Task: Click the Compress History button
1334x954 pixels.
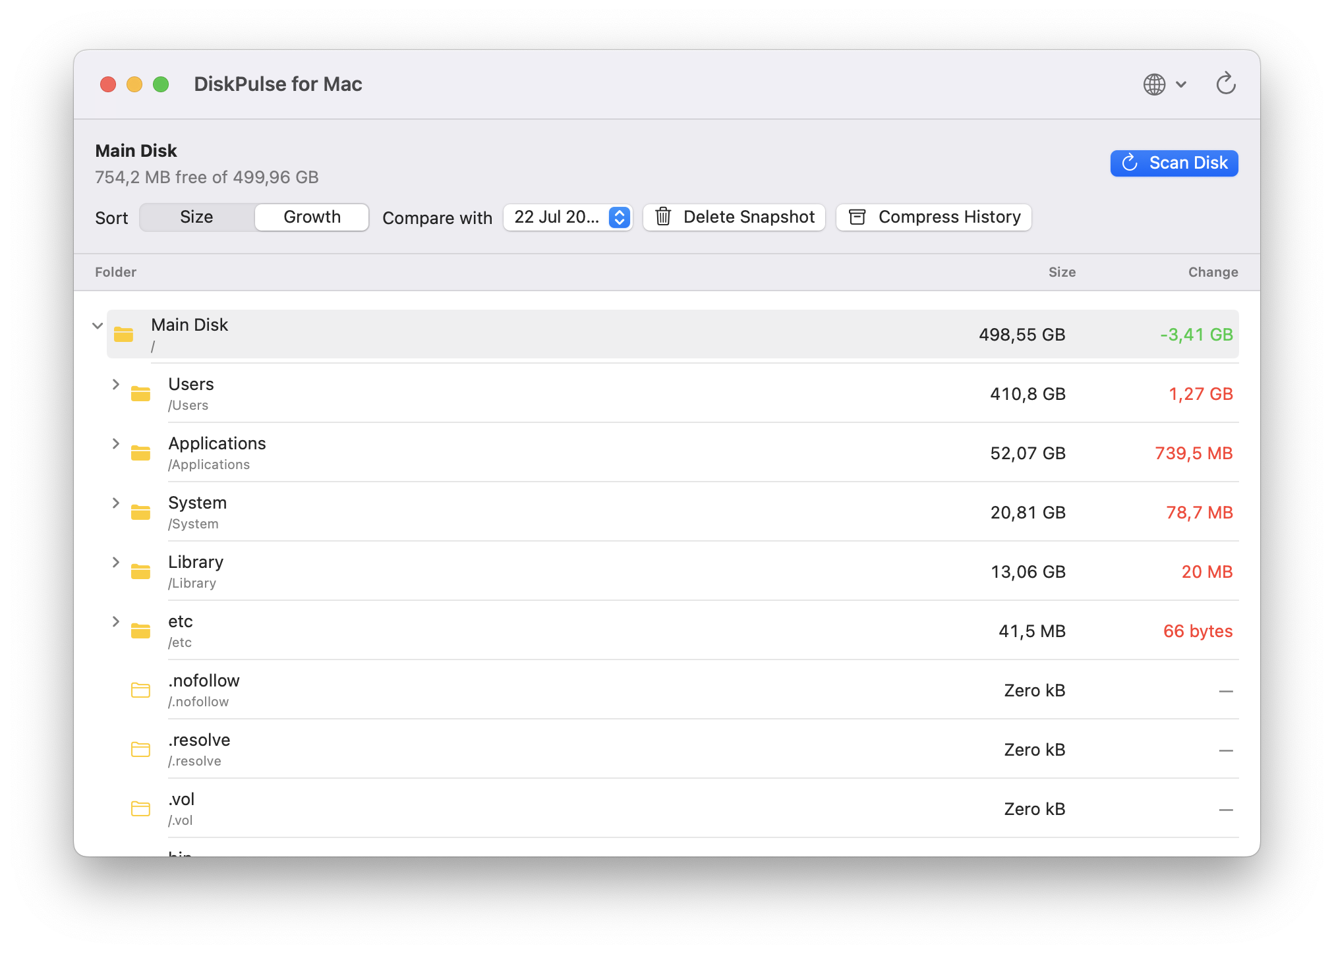Action: click(934, 217)
